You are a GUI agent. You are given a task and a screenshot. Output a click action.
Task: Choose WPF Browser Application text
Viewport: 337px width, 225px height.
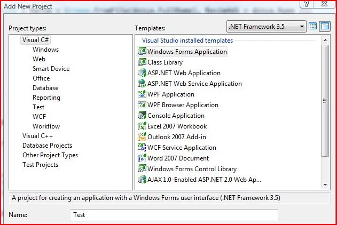click(183, 105)
